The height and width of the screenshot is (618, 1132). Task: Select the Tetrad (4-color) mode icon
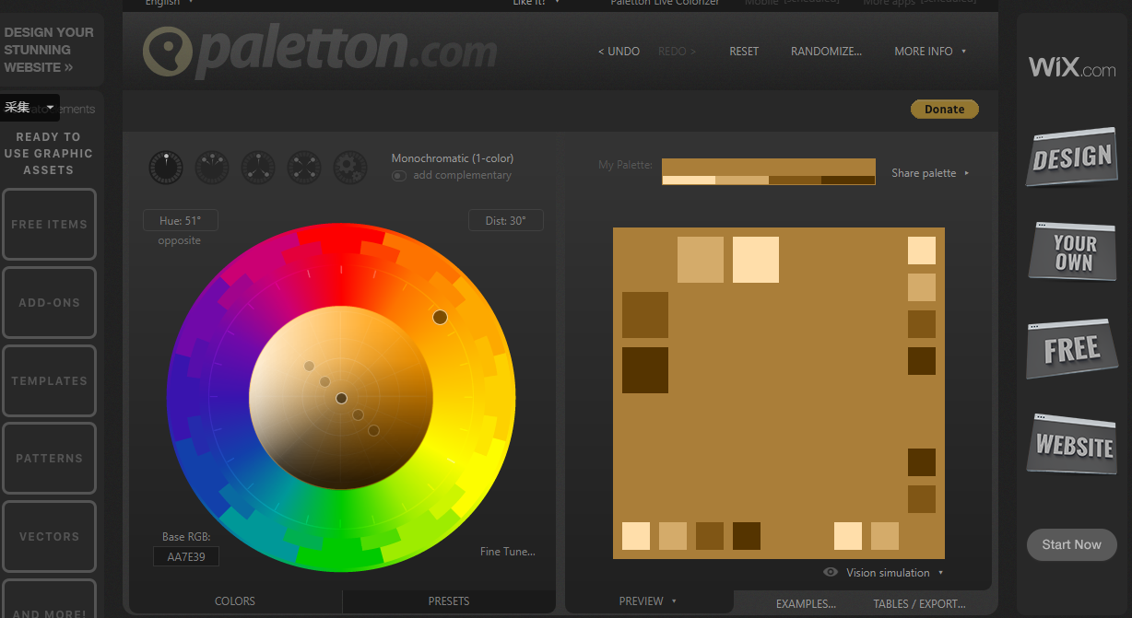pos(304,168)
